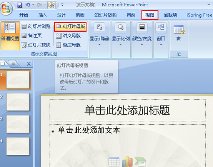Screen dimensions: 213x167
Task: Open the 设计 ribbon tab
Action: (61, 15)
